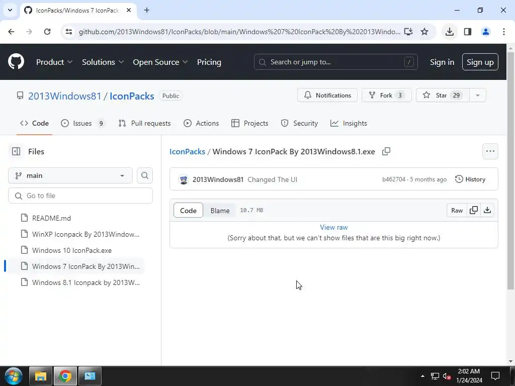
Task: Open volume icon in system tray
Action: (x=447, y=376)
